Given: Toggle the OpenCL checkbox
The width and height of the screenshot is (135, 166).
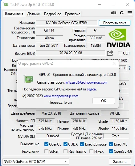Looking at the screenshot, I should [x=46, y=144].
